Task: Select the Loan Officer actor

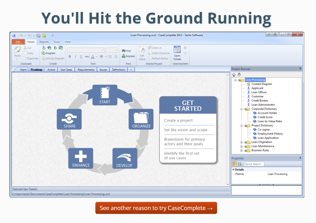Action: [x=259, y=92]
